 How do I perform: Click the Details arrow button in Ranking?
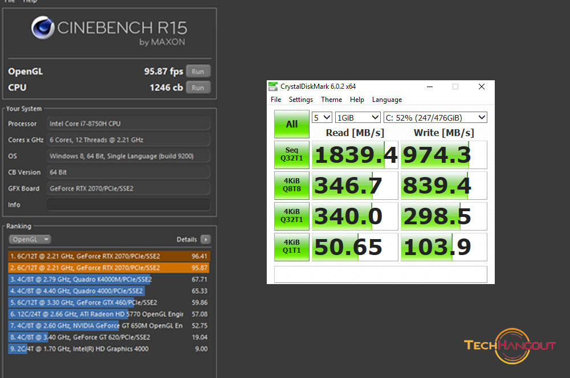[x=206, y=239]
